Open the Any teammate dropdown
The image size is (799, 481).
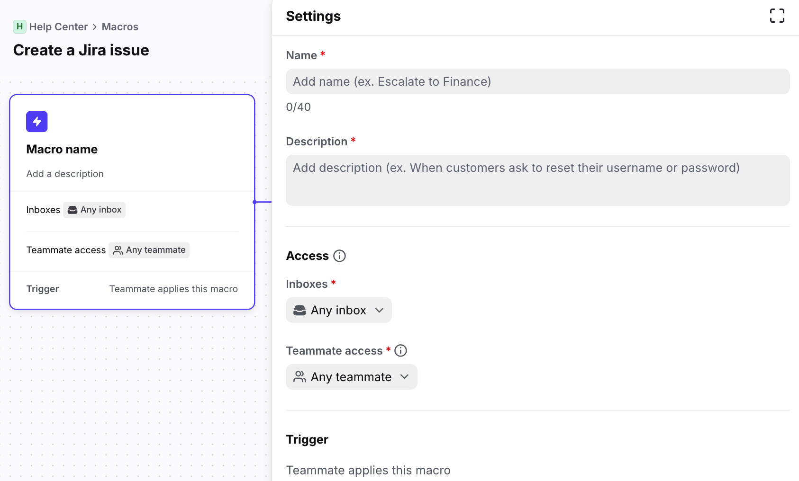pyautogui.click(x=351, y=377)
